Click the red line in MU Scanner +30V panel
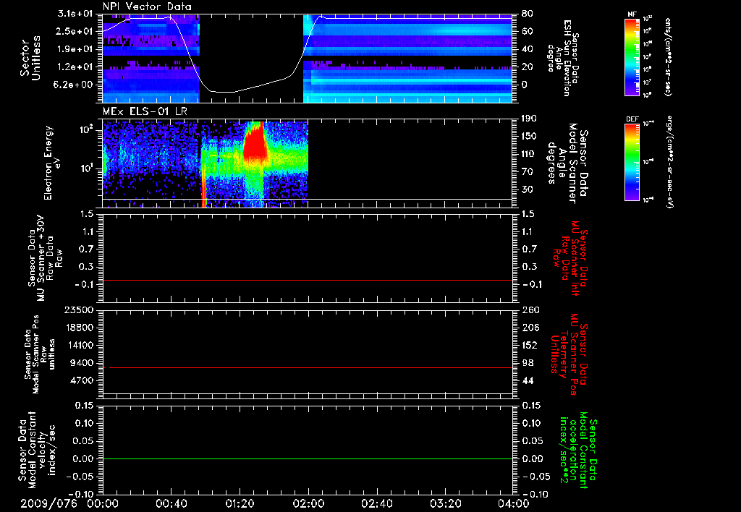741x512 pixels. (x=307, y=280)
